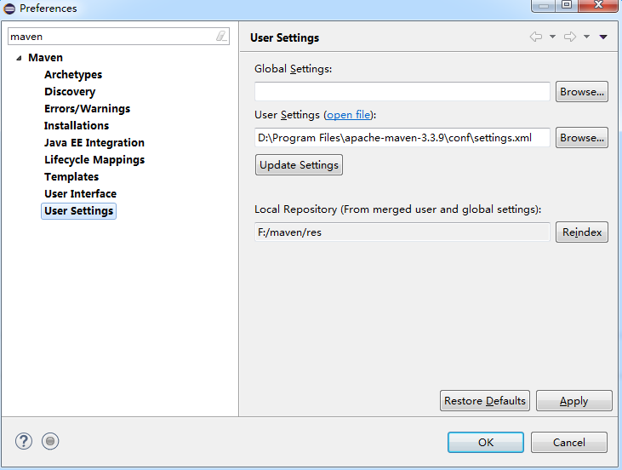Browse for Global Settings file
This screenshot has height=470, width=622.
tap(581, 92)
